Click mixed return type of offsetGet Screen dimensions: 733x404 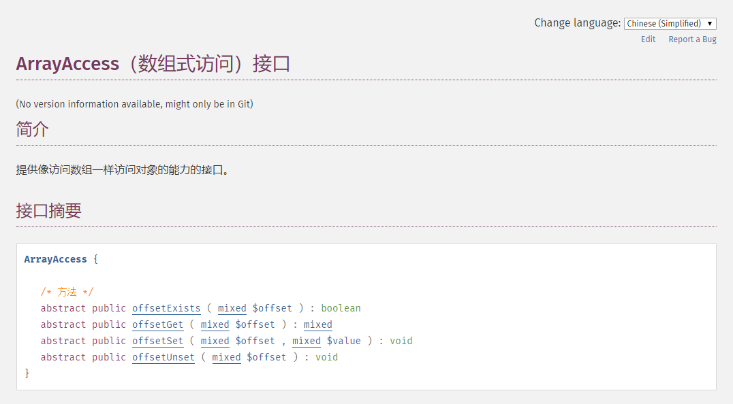click(318, 324)
